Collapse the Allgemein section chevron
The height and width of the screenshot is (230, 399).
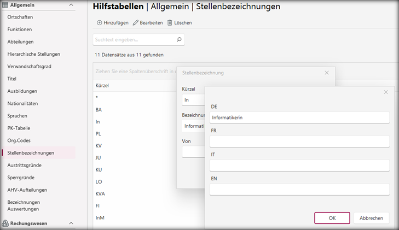coord(71,5)
